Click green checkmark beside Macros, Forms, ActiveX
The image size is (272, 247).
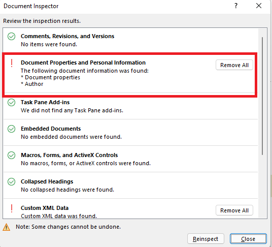coord(12,155)
